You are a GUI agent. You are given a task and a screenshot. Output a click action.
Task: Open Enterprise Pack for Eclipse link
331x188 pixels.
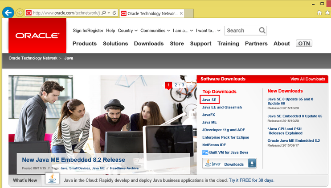tap(226, 137)
